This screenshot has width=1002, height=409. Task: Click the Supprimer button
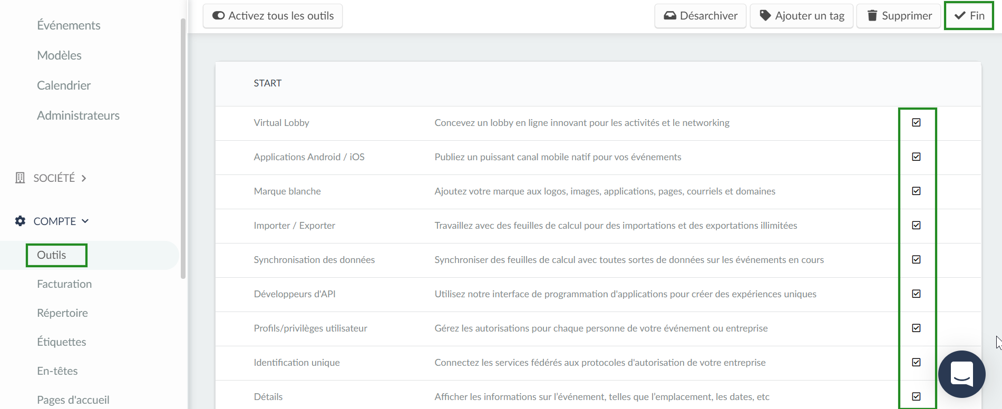click(899, 16)
